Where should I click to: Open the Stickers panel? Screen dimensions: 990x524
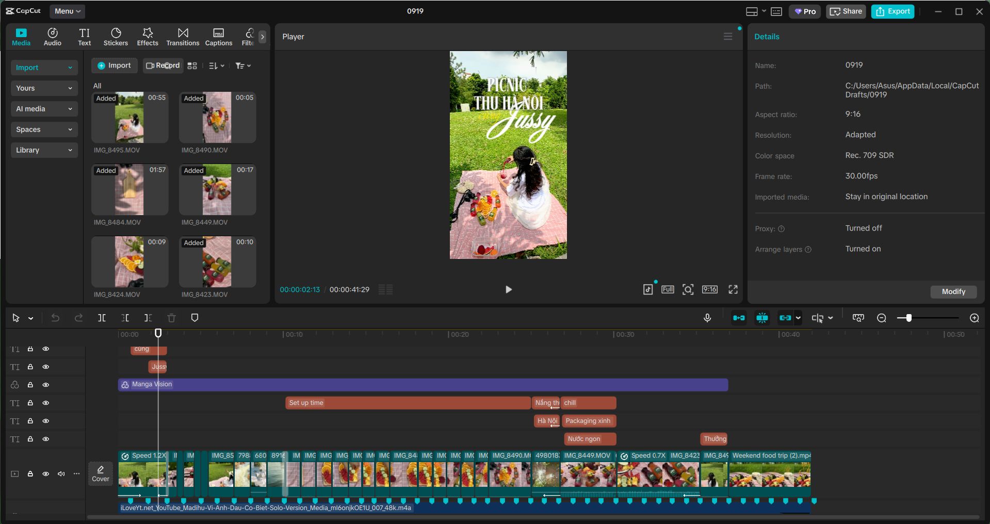(116, 37)
